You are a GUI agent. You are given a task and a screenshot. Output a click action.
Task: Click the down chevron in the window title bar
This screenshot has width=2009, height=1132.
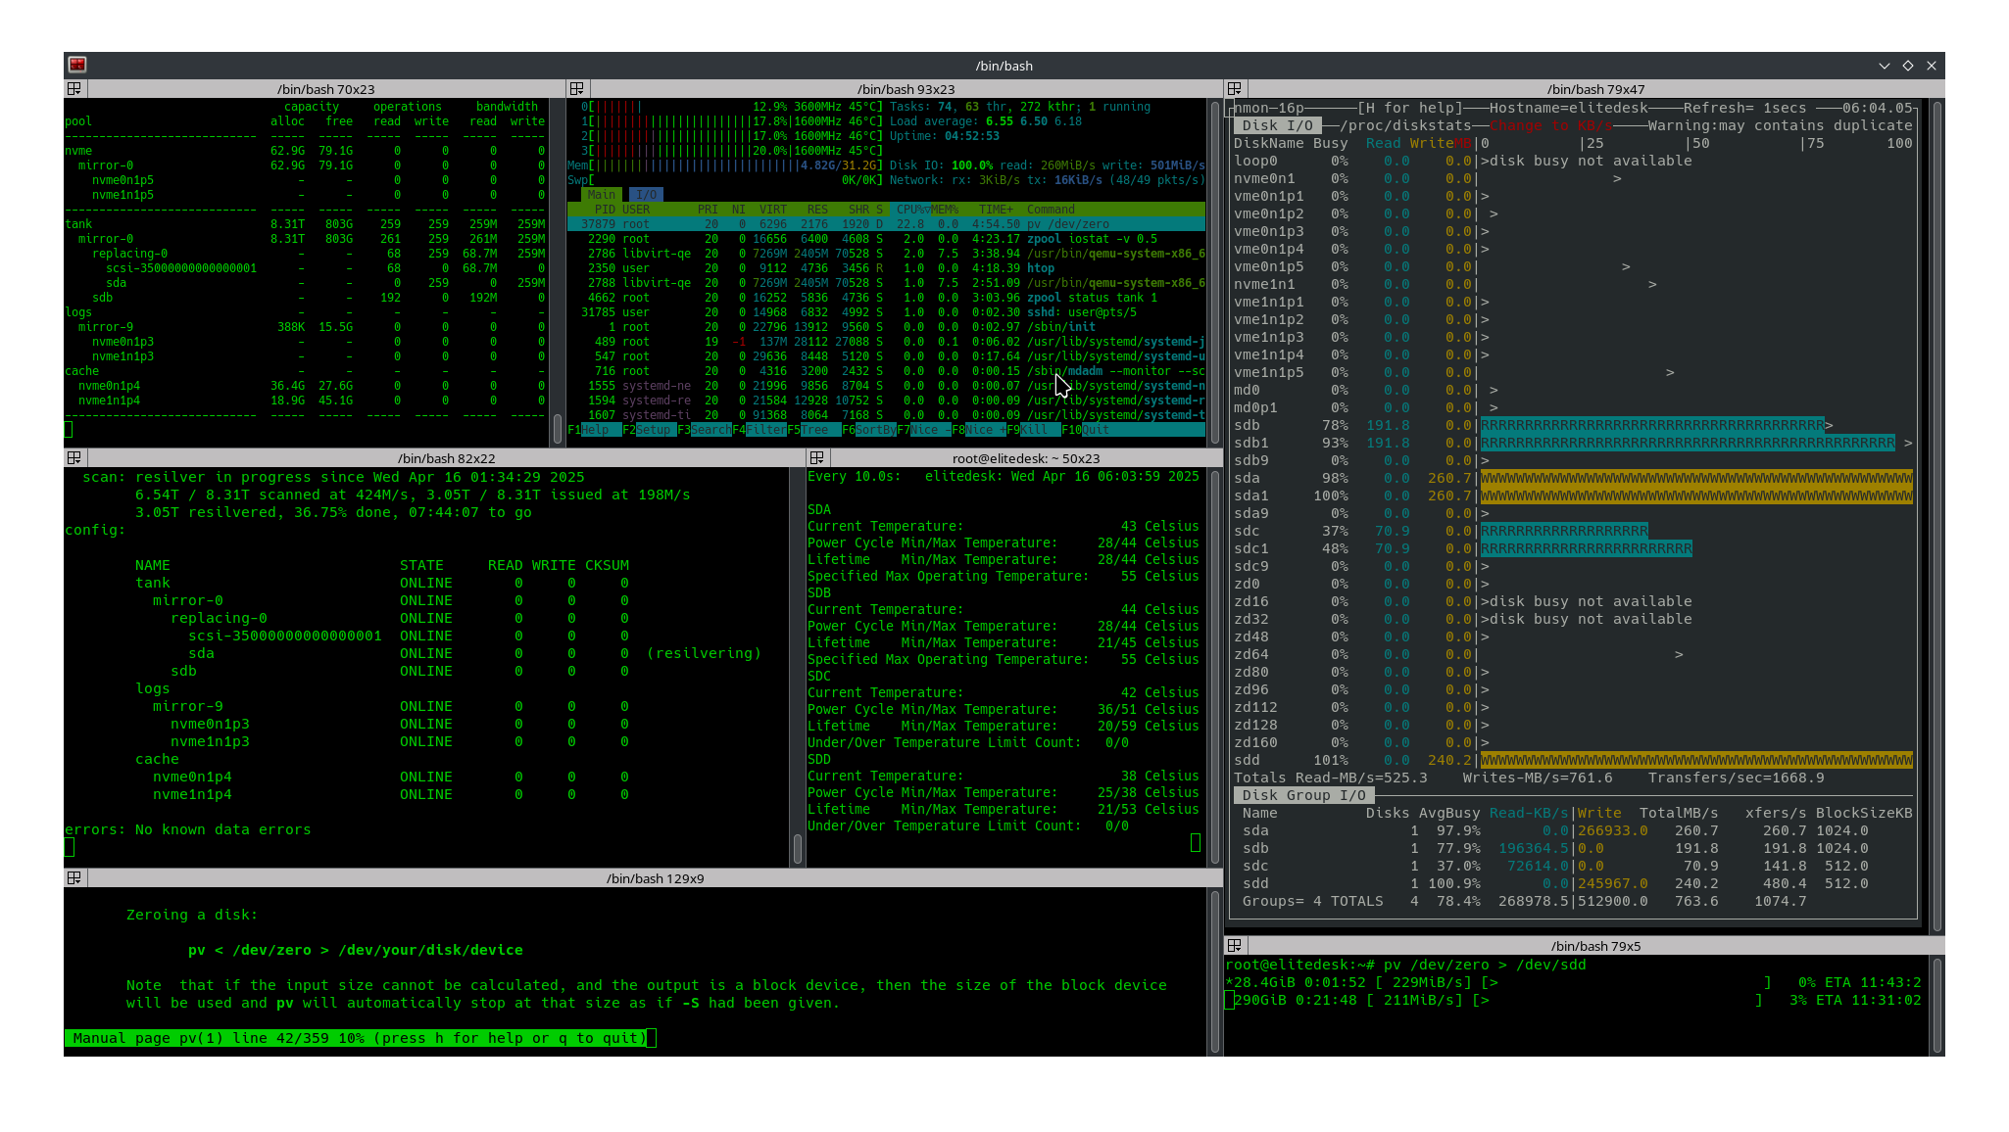(x=1884, y=66)
